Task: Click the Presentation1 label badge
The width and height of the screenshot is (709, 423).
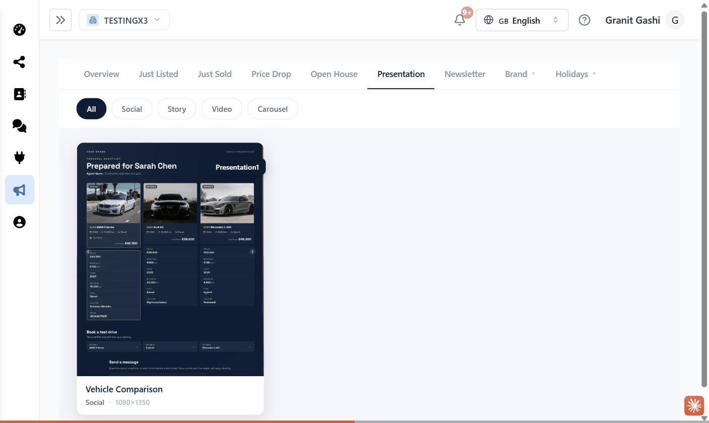Action: 237,167
